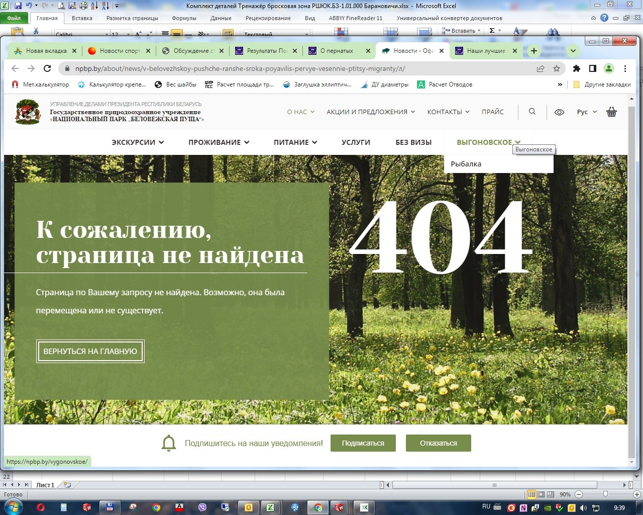The height and width of the screenshot is (515, 643).
Task: Click the Chrome address bar URL
Action: [240, 68]
